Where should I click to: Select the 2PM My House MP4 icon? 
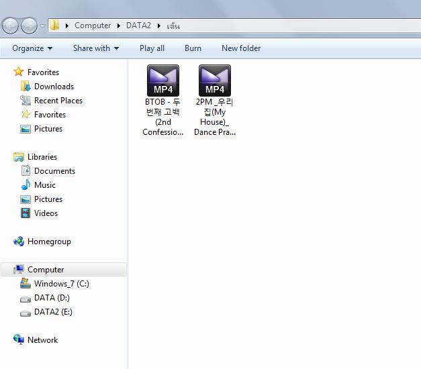pos(215,81)
